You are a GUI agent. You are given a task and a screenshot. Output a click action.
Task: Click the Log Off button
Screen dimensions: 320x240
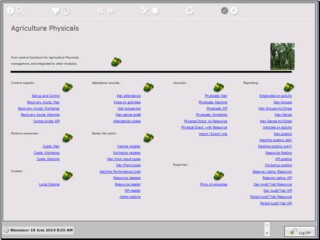[299, 232]
